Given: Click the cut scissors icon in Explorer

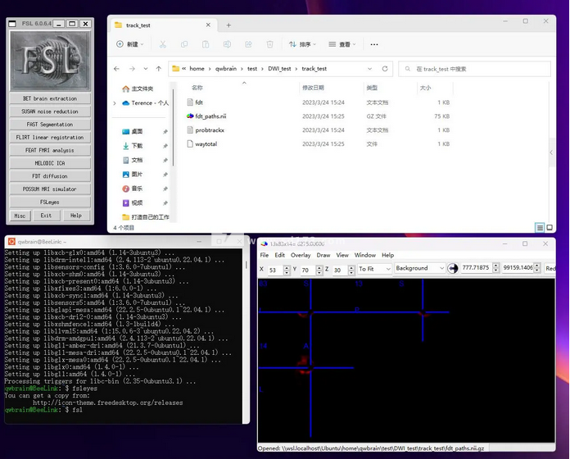Looking at the screenshot, I should click(x=163, y=44).
